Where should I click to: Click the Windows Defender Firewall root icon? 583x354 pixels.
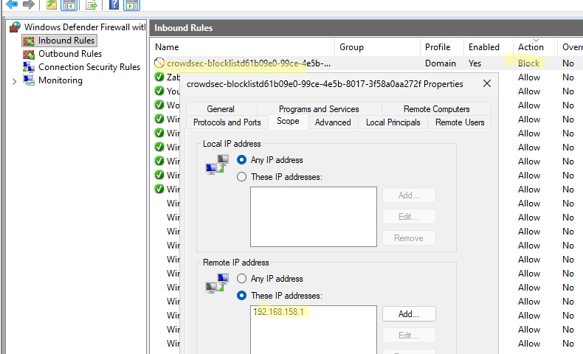pyautogui.click(x=15, y=27)
